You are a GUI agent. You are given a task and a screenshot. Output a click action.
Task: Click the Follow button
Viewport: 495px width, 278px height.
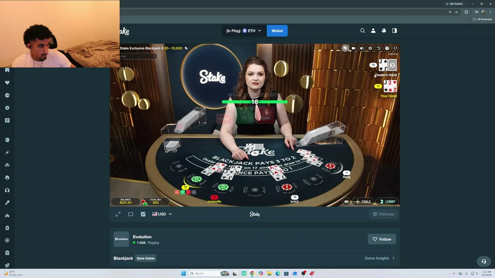(x=382, y=239)
